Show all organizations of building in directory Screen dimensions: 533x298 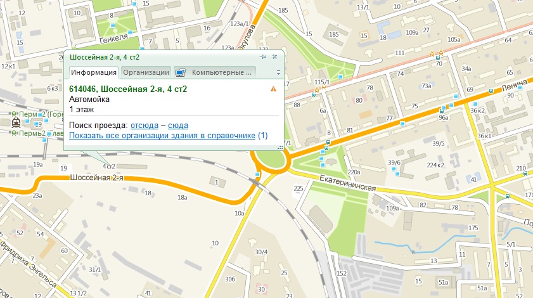point(162,136)
